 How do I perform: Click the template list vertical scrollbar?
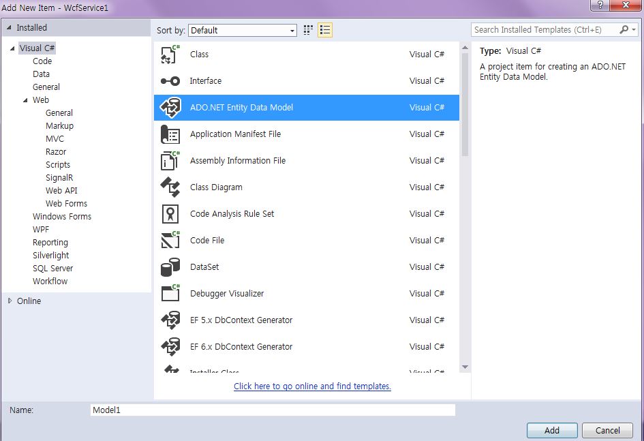(465, 105)
